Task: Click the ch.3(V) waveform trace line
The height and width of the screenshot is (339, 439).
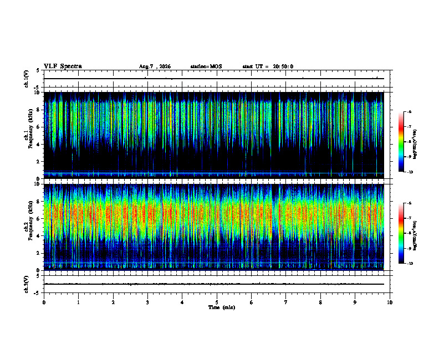Action: tap(214, 284)
